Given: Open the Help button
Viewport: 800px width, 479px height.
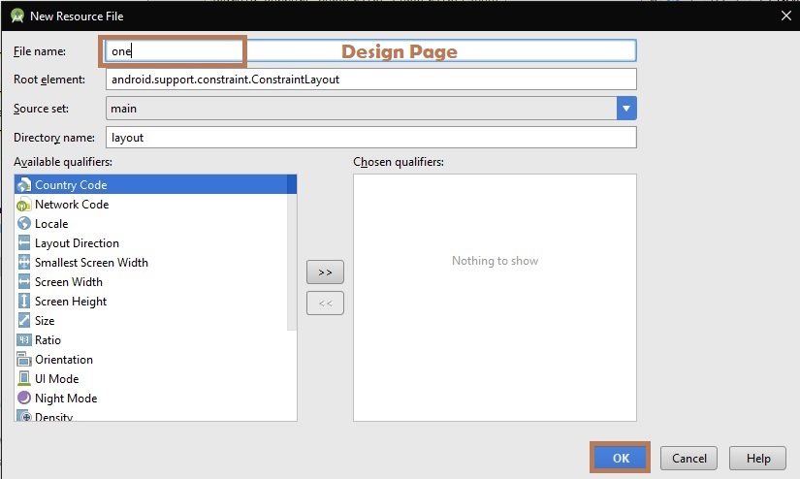Looking at the screenshot, I should coord(757,458).
